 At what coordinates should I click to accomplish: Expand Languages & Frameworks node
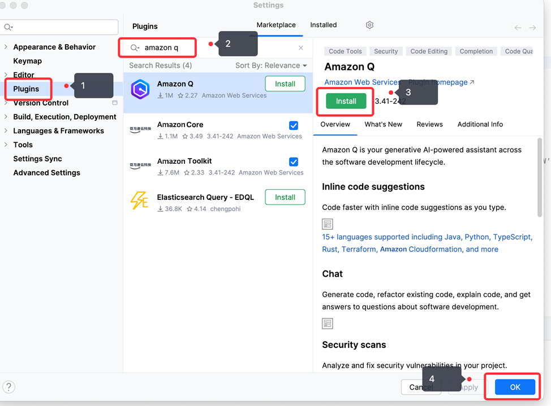pyautogui.click(x=6, y=130)
